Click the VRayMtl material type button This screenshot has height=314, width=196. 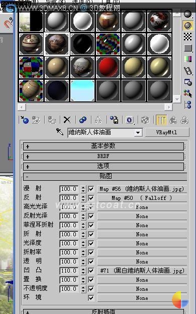coord(167,132)
